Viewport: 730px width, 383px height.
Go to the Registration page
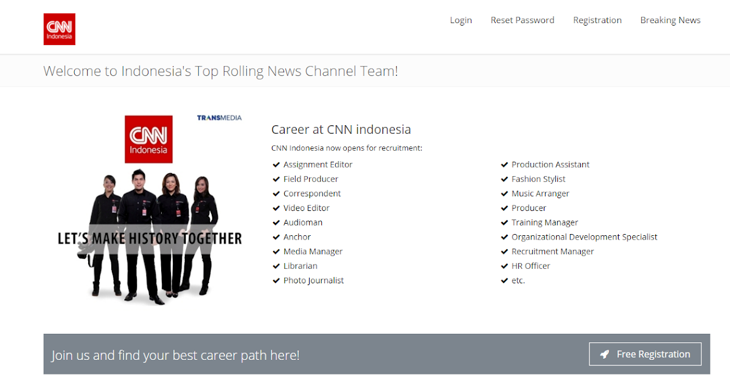(x=597, y=20)
